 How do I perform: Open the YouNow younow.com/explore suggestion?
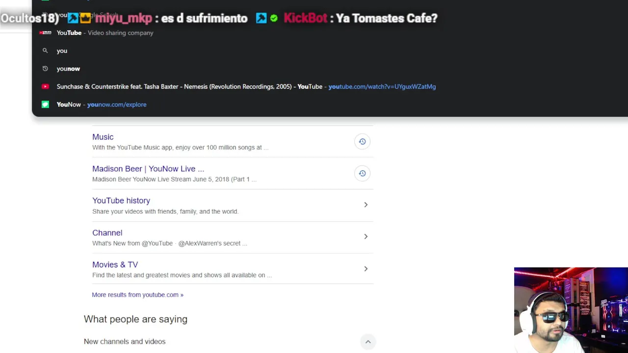point(330,104)
